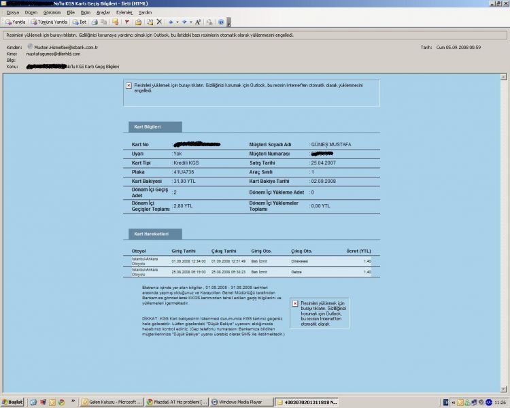Go to previous item blue up arrow

point(171,22)
